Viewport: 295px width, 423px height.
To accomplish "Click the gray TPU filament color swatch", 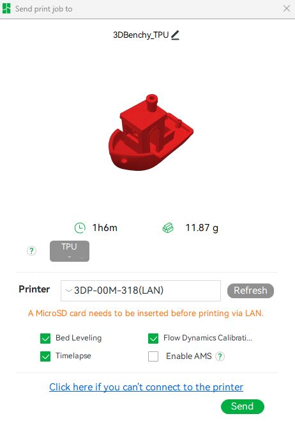I will click(x=70, y=251).
